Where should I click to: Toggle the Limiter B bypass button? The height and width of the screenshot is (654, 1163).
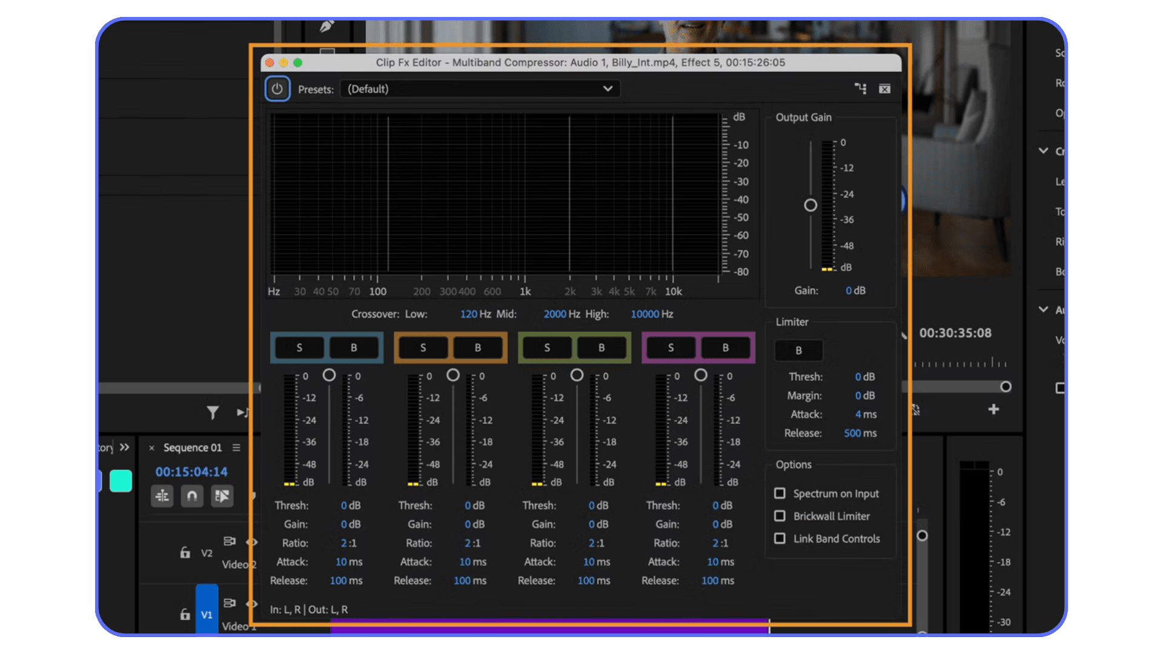click(x=798, y=350)
